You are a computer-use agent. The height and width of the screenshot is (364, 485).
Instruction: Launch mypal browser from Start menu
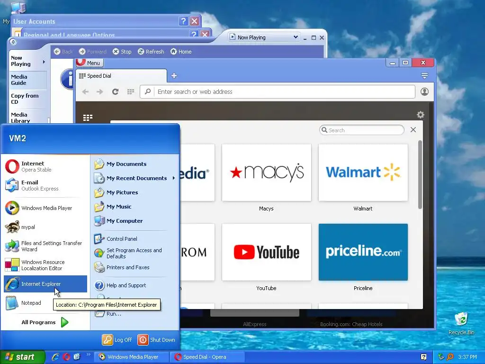click(x=45, y=227)
